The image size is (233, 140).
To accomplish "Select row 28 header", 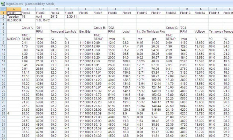I will [3, 113].
